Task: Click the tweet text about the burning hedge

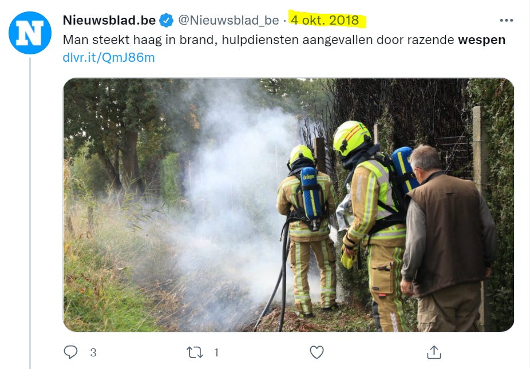Action: (x=284, y=40)
